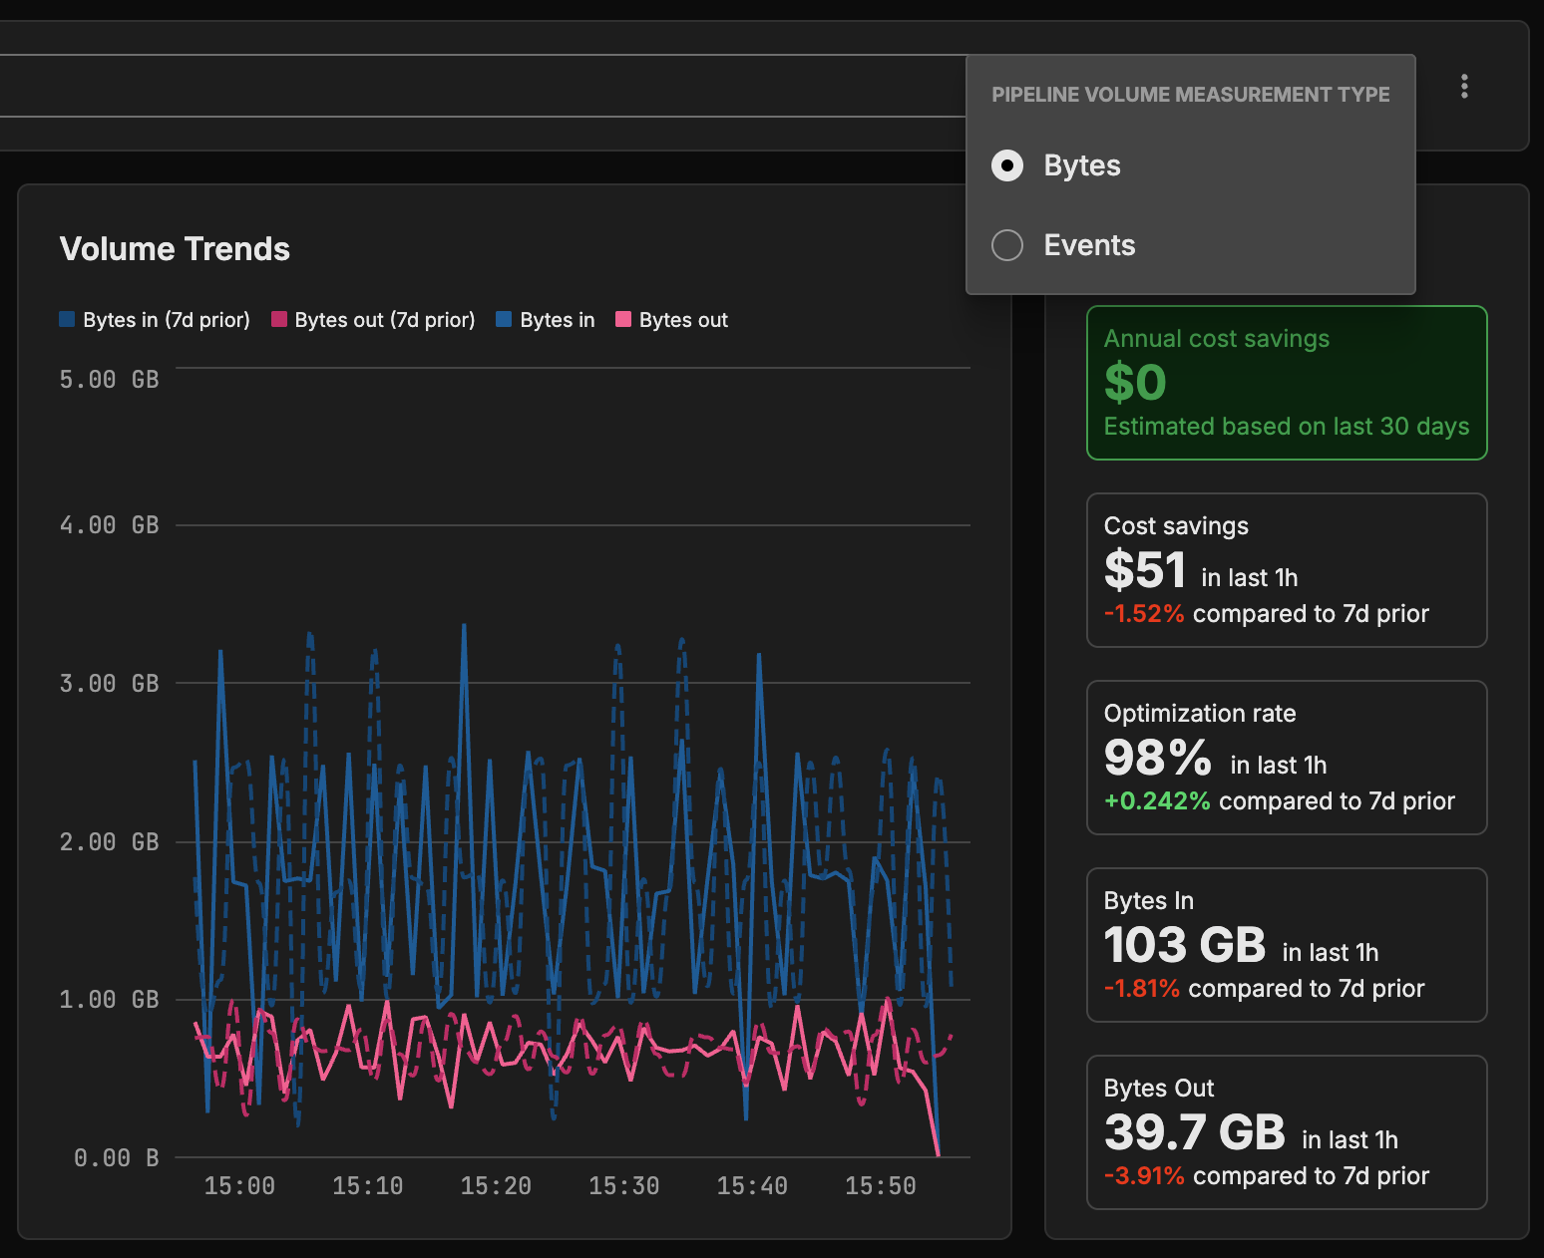The image size is (1544, 1258).
Task: Click the 15:00 time axis label
Action: [x=239, y=1186]
